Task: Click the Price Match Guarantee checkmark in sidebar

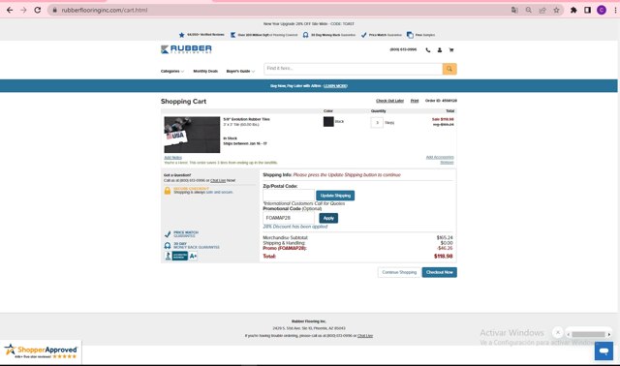Action: coord(168,234)
